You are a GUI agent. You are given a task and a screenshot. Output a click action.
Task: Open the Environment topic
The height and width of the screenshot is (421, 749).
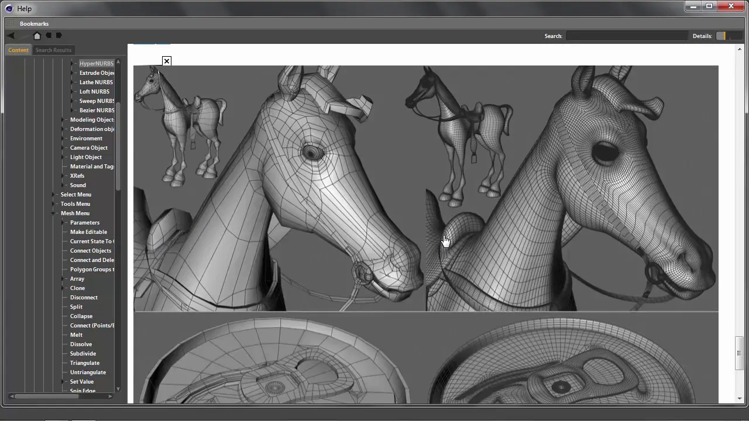click(x=86, y=138)
